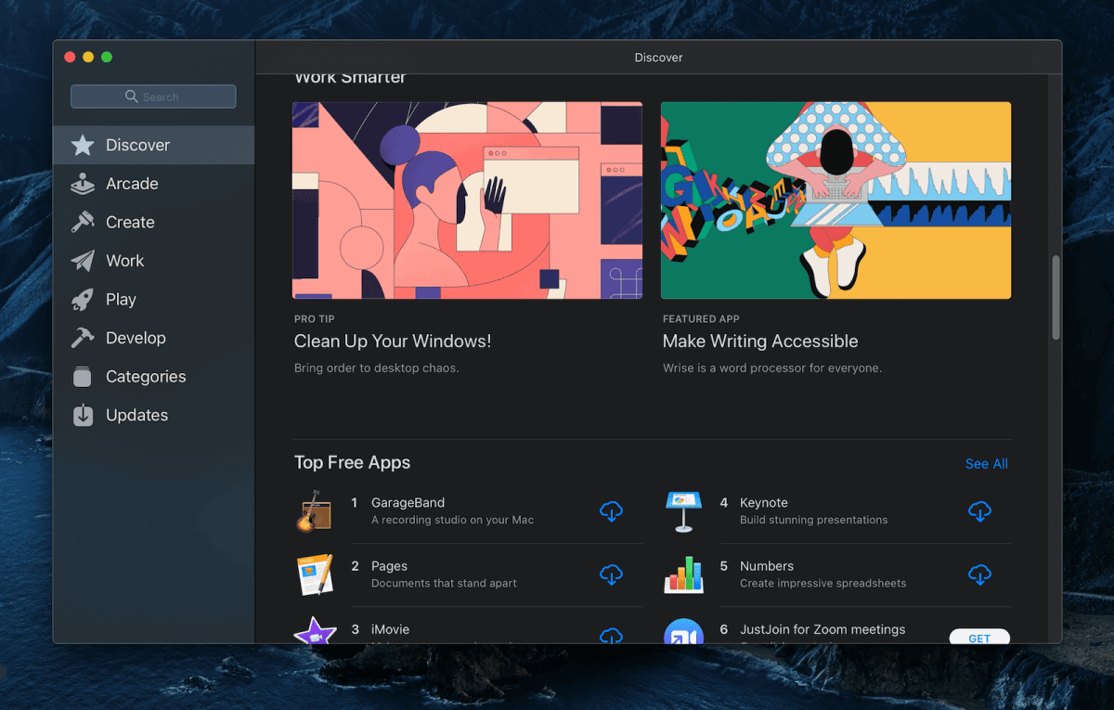Download Keynote via its cloud icon
The height and width of the screenshot is (710, 1114).
pyautogui.click(x=979, y=511)
